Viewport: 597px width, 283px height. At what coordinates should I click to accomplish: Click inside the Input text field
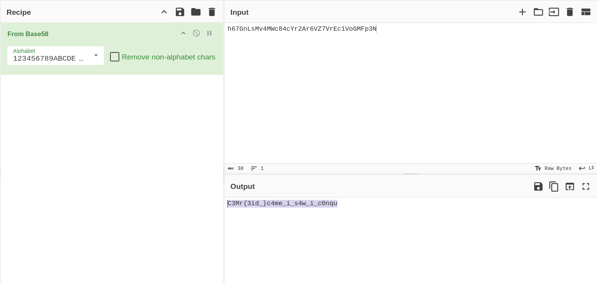click(410, 93)
